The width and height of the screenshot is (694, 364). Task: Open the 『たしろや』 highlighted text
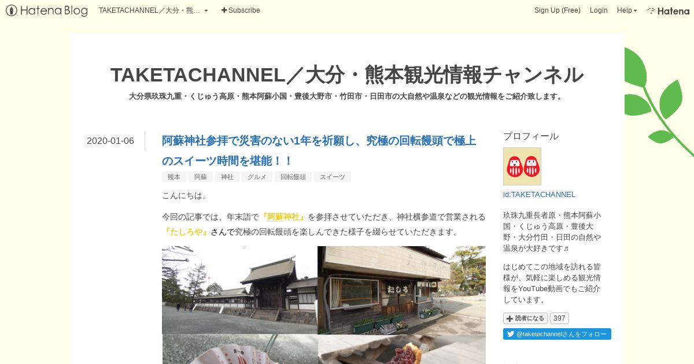(x=186, y=232)
